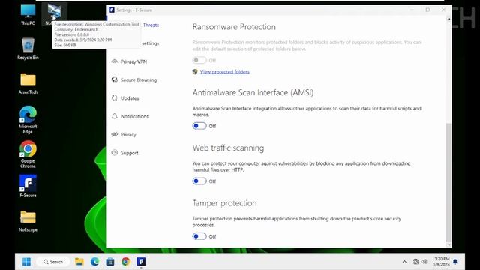Click the F-Secure logo in title bar
480x270 pixels.
point(112,10)
